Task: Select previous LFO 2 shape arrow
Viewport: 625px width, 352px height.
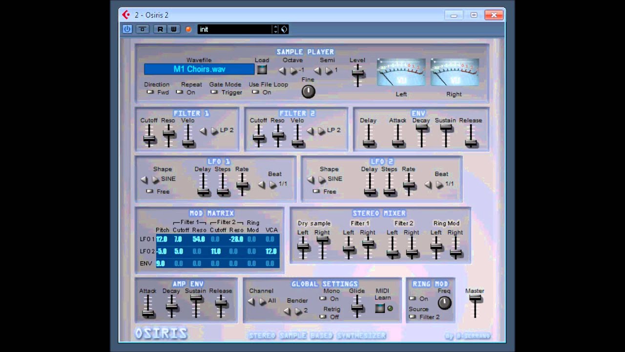Action: click(x=311, y=179)
